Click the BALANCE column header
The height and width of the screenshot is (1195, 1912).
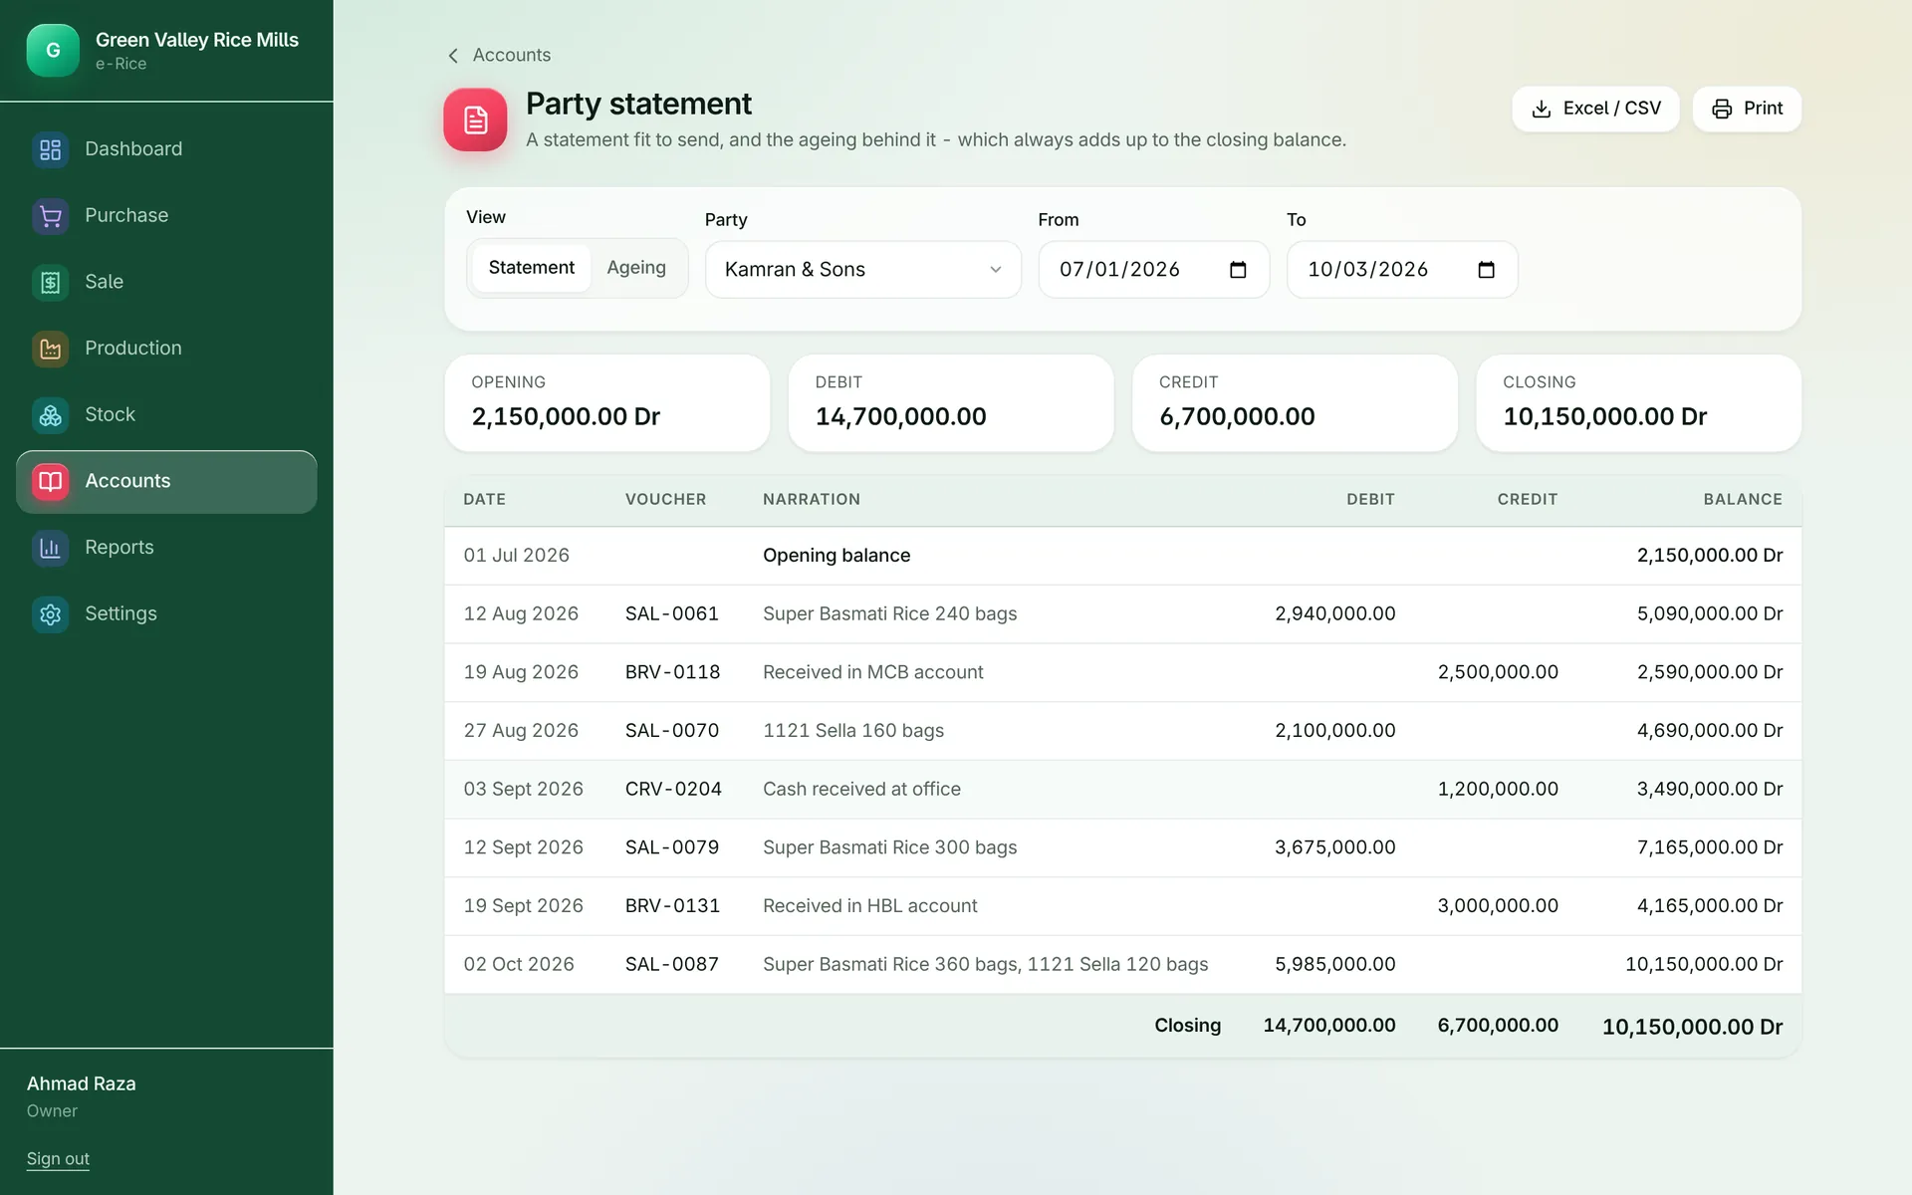coord(1743,500)
